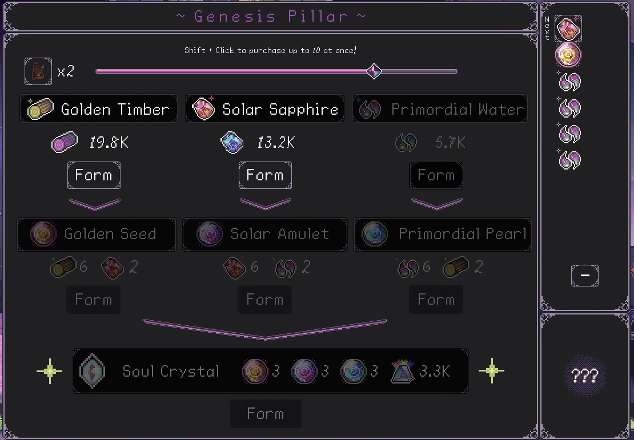Image resolution: width=634 pixels, height=440 pixels.
Task: Click the Genesis Pillar title bar
Action: coord(271,17)
